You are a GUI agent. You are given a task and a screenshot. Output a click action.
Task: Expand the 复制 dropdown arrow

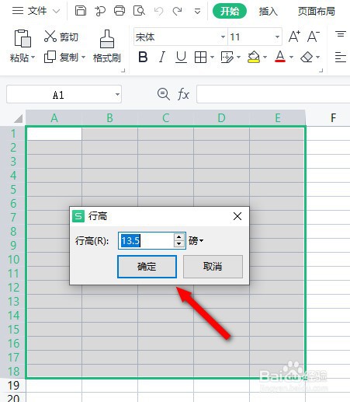83,57
